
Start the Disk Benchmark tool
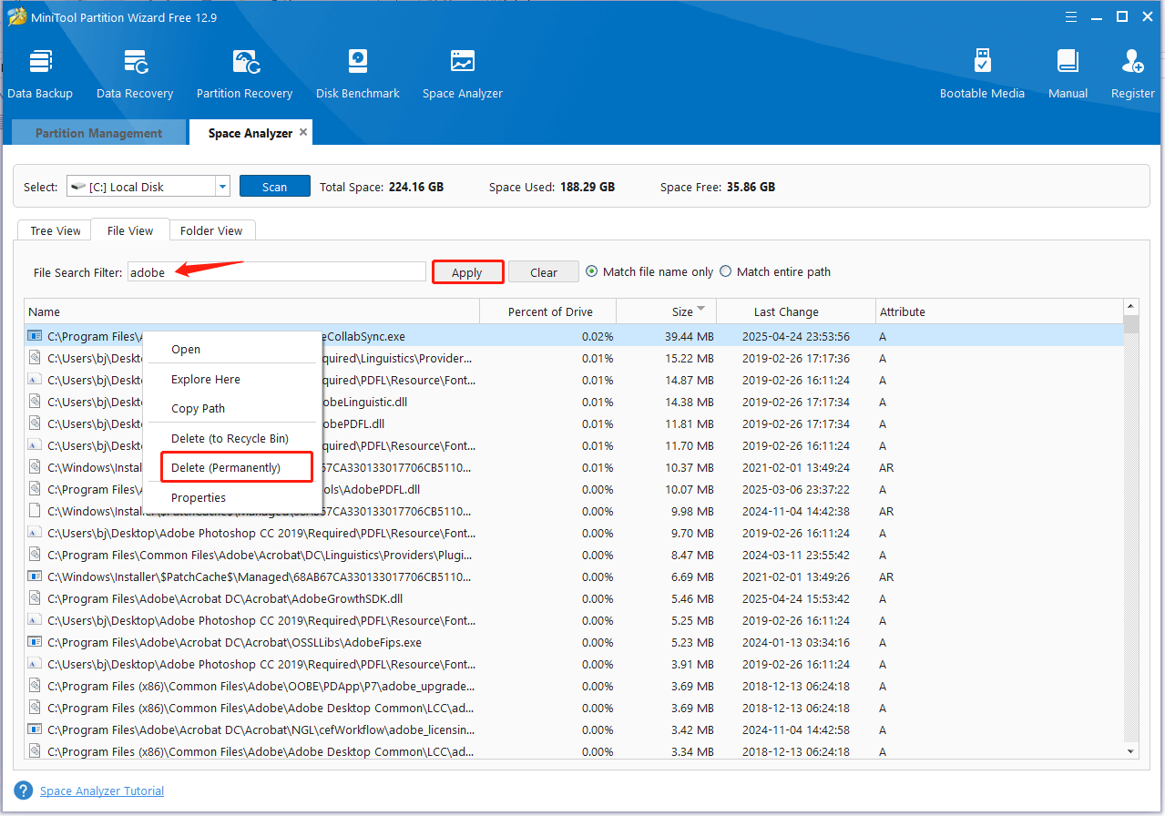pyautogui.click(x=358, y=74)
